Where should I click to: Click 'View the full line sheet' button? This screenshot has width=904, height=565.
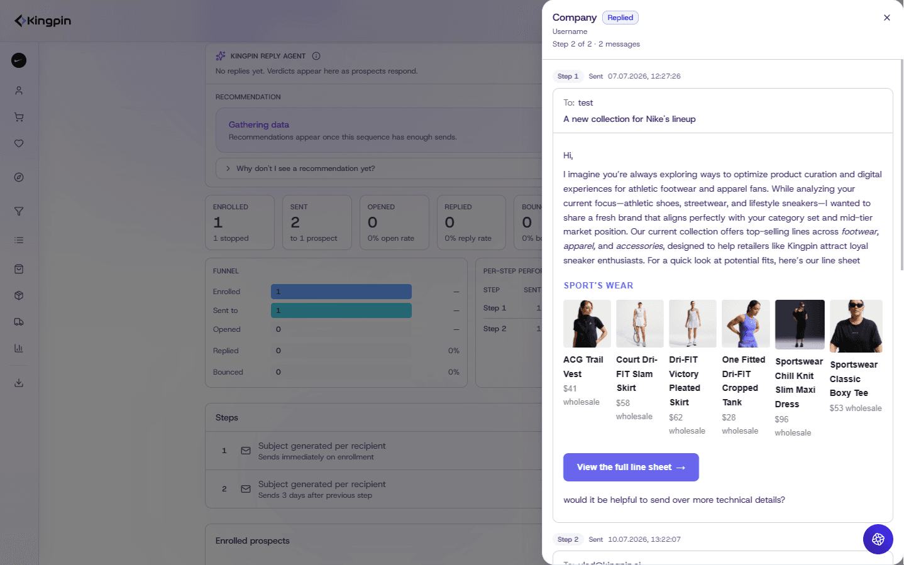click(631, 467)
